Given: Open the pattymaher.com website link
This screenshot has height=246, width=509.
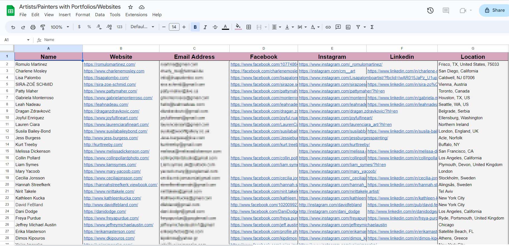Looking at the screenshot, I should pos(110,91).
